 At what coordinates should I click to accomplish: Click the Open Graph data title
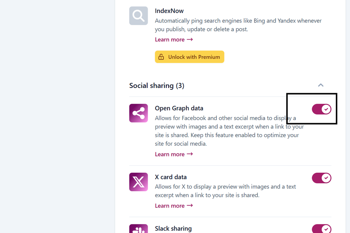[179, 108]
